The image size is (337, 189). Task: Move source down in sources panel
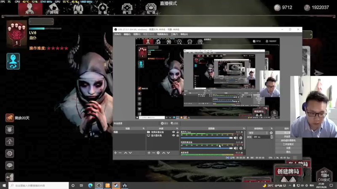[168, 153]
